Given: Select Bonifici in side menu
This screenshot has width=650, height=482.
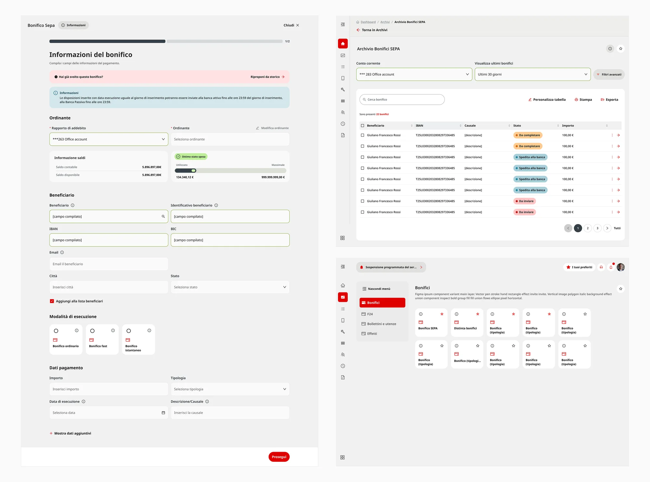Looking at the screenshot, I should click(x=382, y=302).
